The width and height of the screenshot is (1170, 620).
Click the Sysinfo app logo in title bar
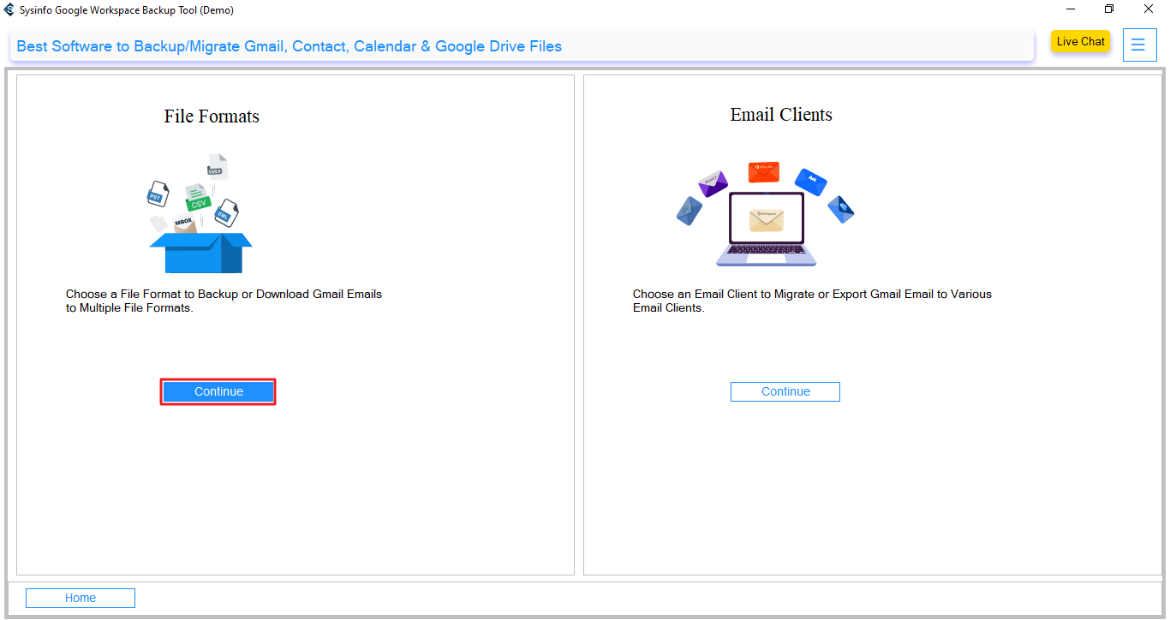pyautogui.click(x=9, y=9)
